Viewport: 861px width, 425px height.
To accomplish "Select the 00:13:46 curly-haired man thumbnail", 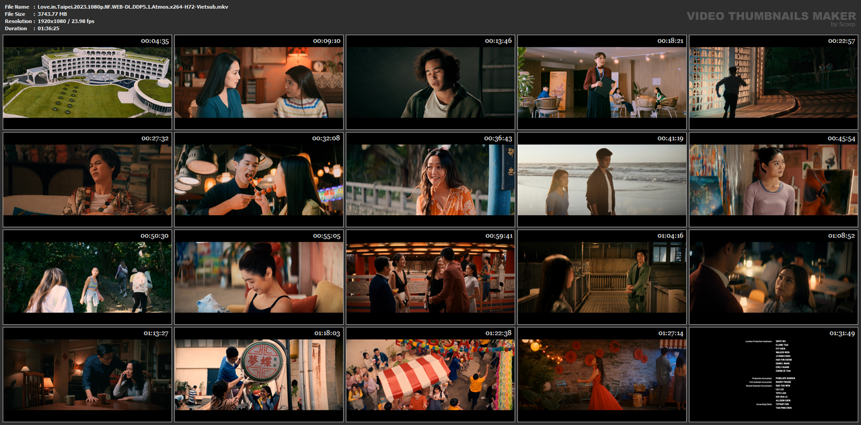I will 430,82.
